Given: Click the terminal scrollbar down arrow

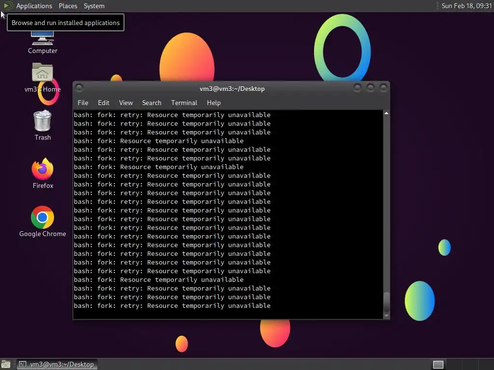Looking at the screenshot, I should (x=386, y=316).
